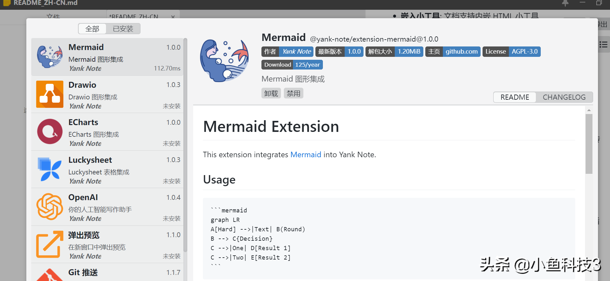Click the 112.70ms load time text

pyautogui.click(x=167, y=68)
